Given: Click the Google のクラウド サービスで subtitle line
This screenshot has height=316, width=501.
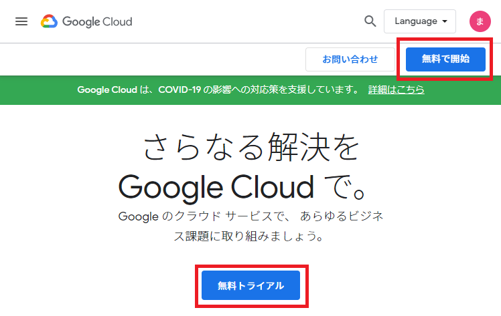Looking at the screenshot, I should (x=249, y=216).
